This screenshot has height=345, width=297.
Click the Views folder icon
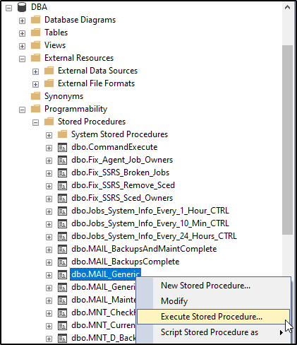[36, 45]
